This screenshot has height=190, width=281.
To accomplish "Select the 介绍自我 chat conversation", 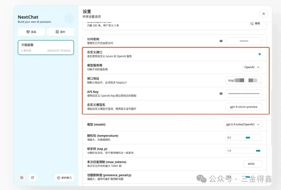I will tap(46, 47).
